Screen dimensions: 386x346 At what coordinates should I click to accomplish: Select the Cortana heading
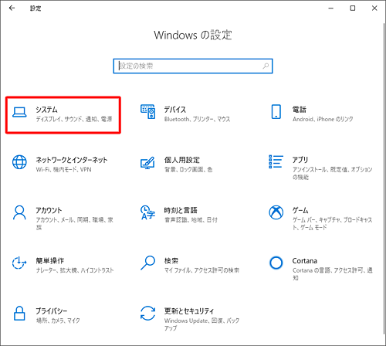[x=305, y=261]
